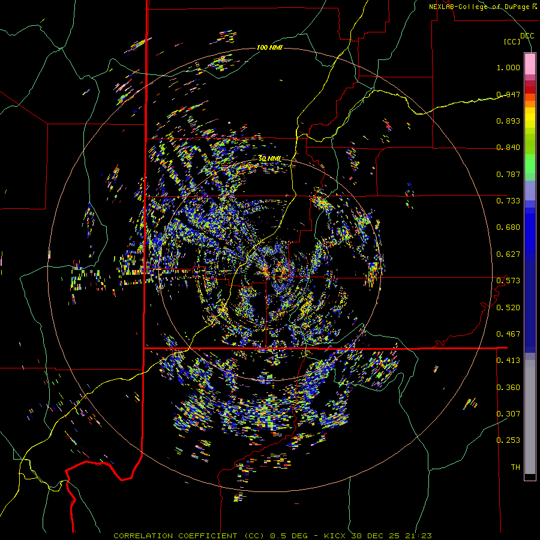Image resolution: width=540 pixels, height=540 pixels.
Task: Select the 0.680 scale value
Action: pyautogui.click(x=508, y=227)
